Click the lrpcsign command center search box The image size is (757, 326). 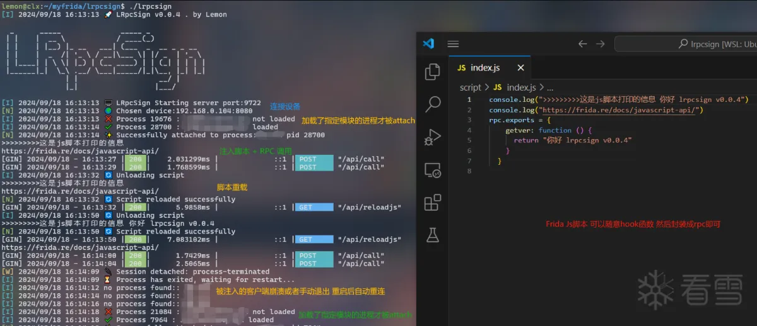(686, 44)
